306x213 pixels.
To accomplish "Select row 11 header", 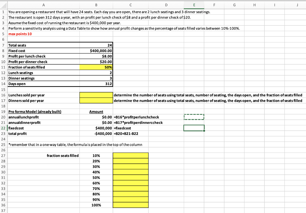I will coord(4,67).
